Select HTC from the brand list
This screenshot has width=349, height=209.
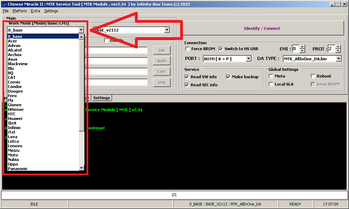pos(43,114)
